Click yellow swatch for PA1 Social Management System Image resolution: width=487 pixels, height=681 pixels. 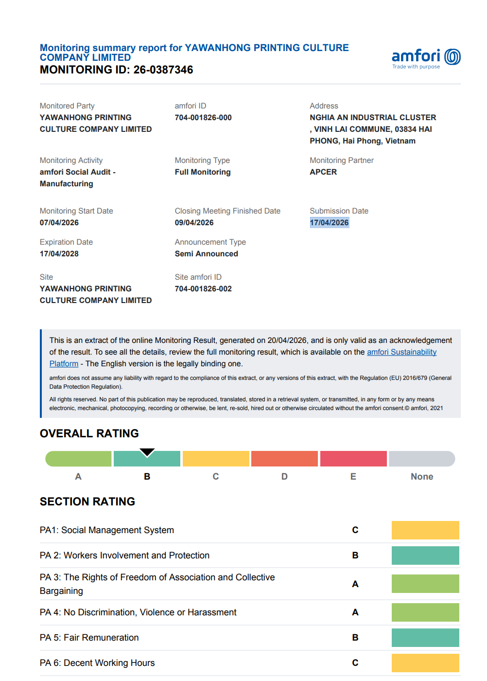pyautogui.click(x=425, y=530)
